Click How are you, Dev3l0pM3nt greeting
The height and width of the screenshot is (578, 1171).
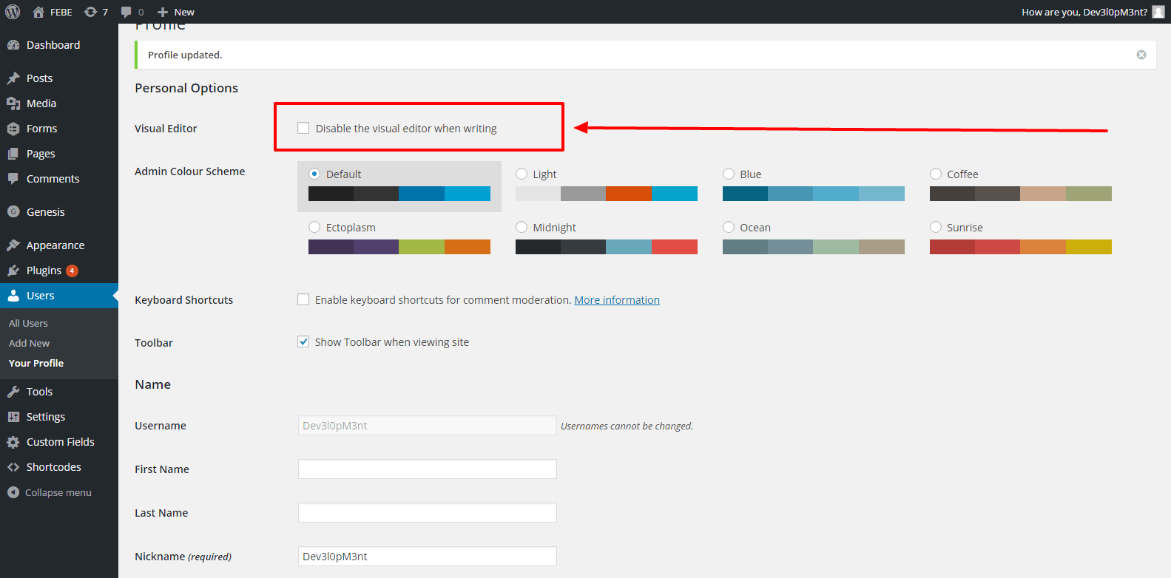1084,12
